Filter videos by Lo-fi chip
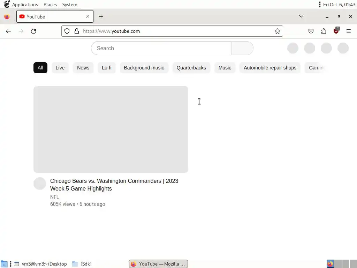The height and width of the screenshot is (268, 357). click(x=107, y=68)
